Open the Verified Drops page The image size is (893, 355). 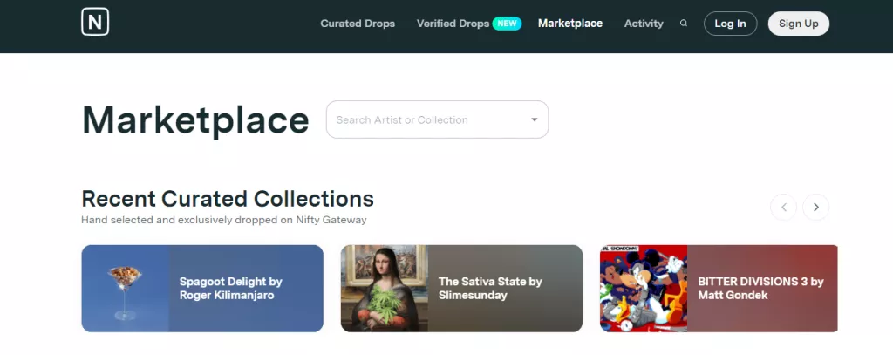coord(453,24)
